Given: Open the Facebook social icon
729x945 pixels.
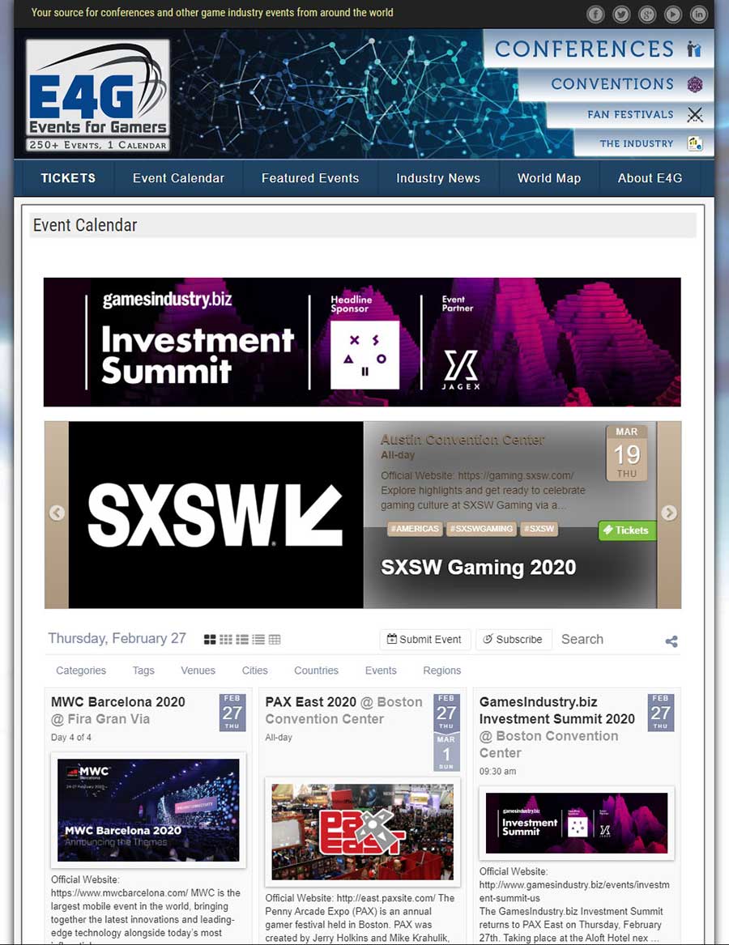Looking at the screenshot, I should [595, 14].
